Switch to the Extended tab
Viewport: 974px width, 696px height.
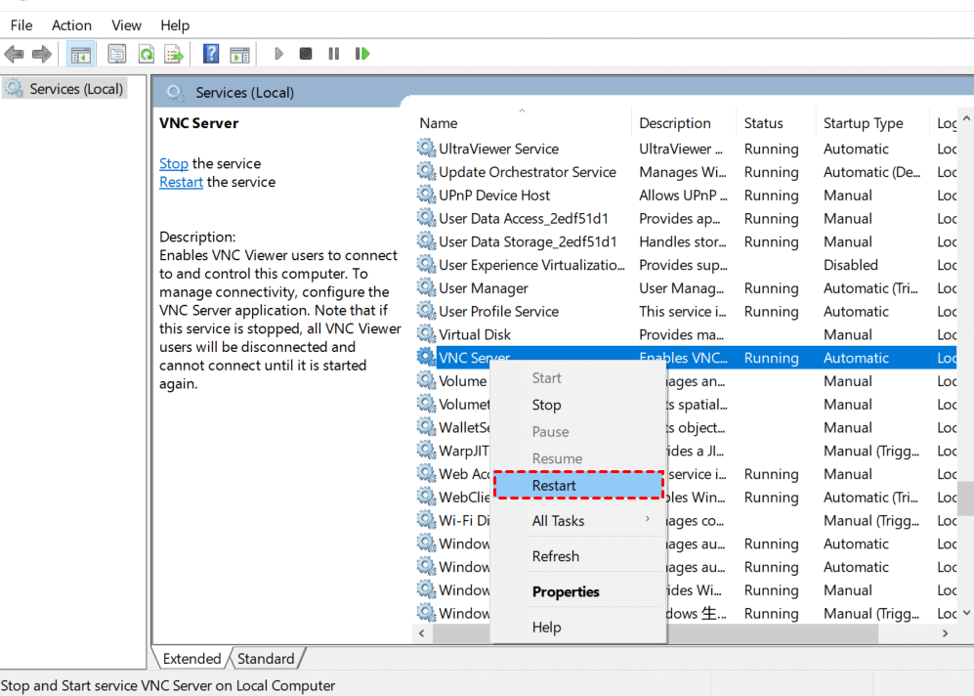[x=191, y=658]
